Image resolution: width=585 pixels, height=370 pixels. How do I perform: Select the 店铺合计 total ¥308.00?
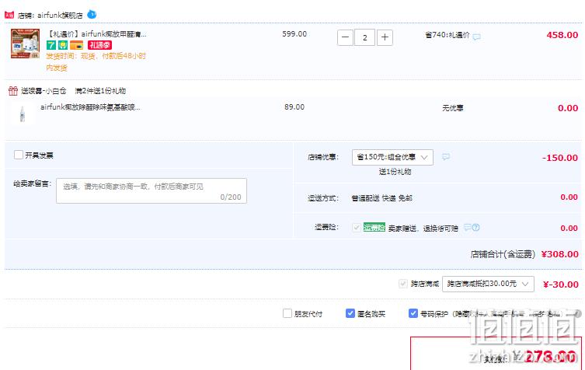pyautogui.click(x=559, y=254)
